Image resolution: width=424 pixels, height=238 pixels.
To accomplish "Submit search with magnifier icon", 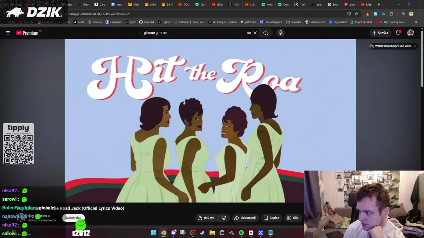I will tap(266, 33).
